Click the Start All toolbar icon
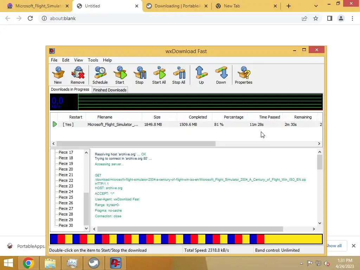This screenshot has width=360, height=270. tap(159, 75)
